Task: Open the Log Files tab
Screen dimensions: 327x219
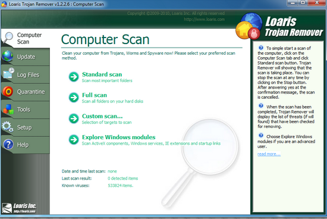Action: pos(26,74)
